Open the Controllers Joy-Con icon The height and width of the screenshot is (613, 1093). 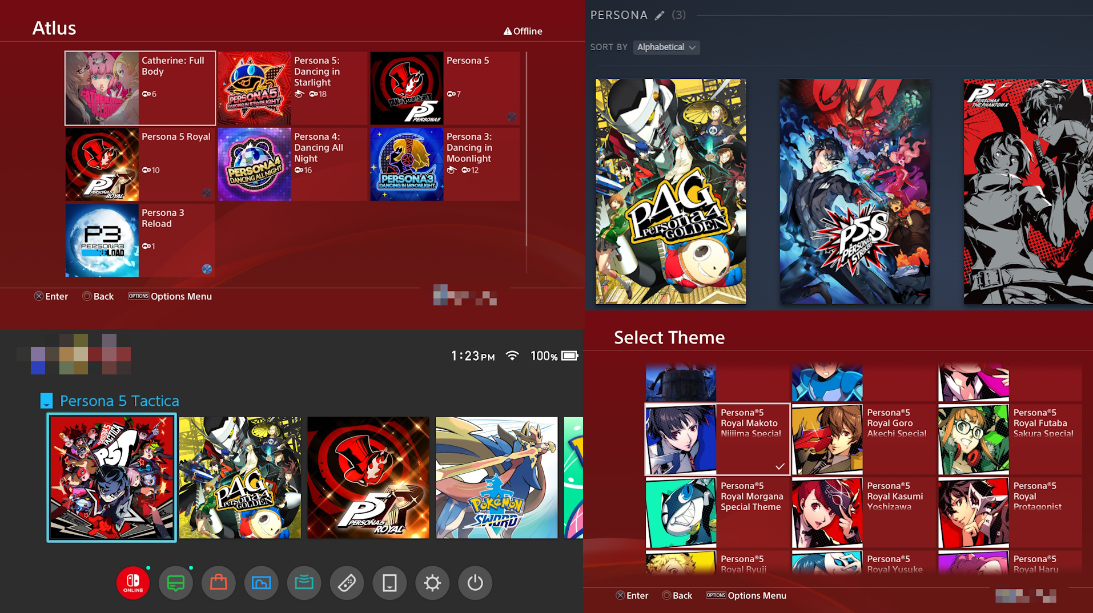tap(347, 583)
